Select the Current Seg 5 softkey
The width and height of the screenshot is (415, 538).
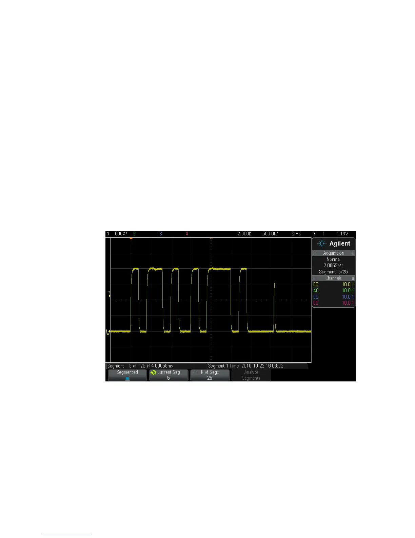[169, 375]
